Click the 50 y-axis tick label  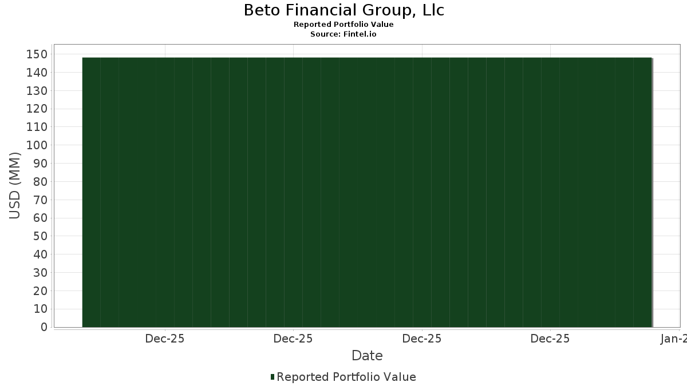[40, 236]
